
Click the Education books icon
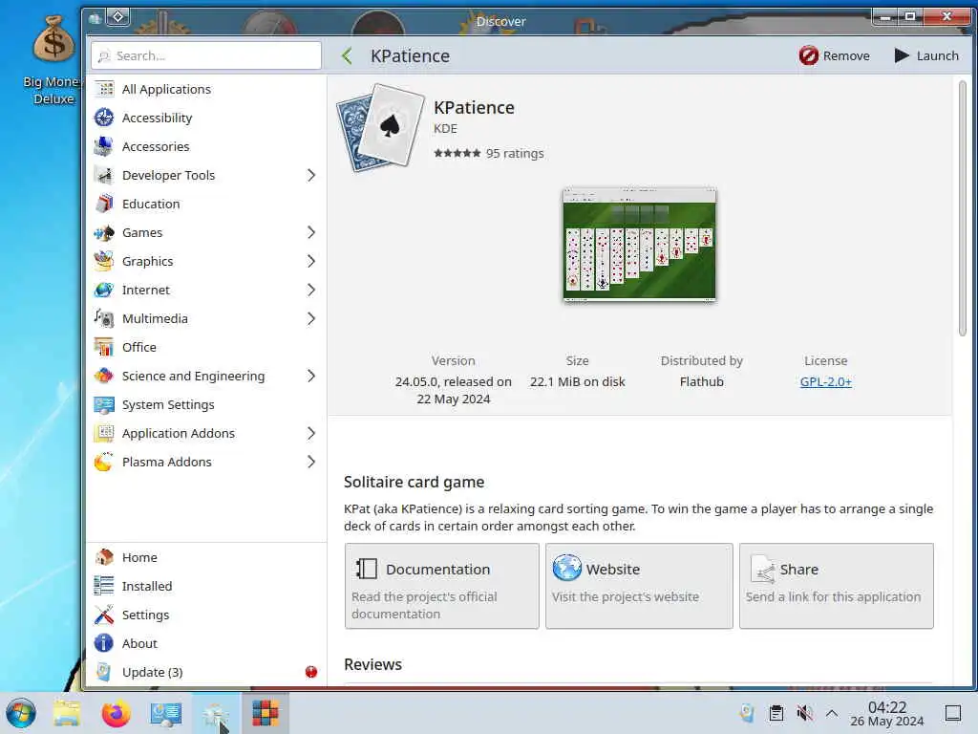click(104, 205)
